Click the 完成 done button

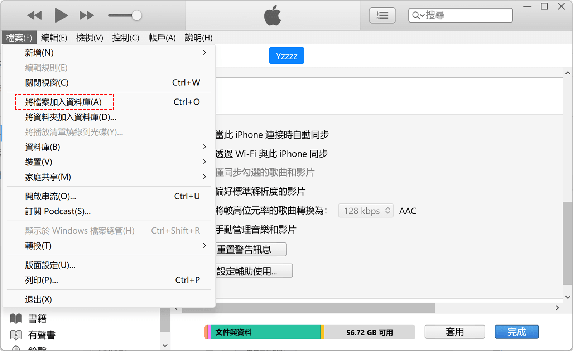point(517,332)
